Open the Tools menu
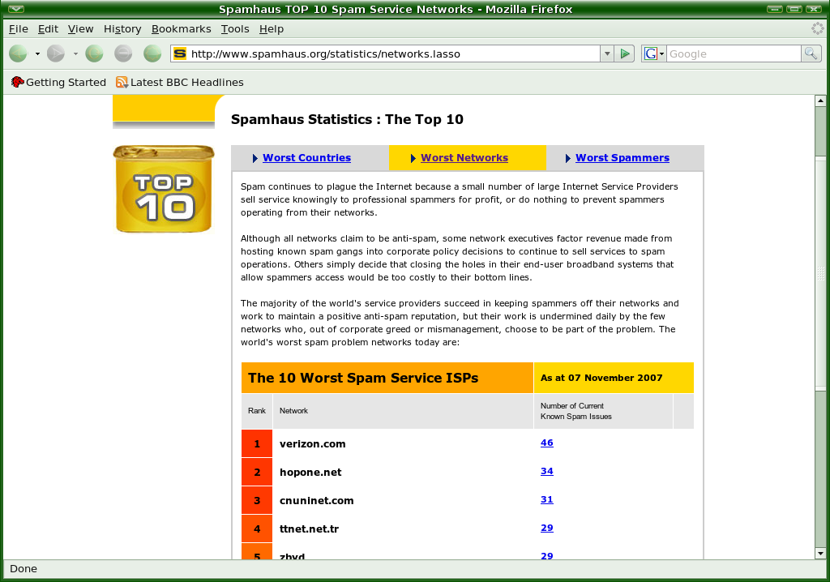Image resolution: width=830 pixels, height=582 pixels. 235,29
